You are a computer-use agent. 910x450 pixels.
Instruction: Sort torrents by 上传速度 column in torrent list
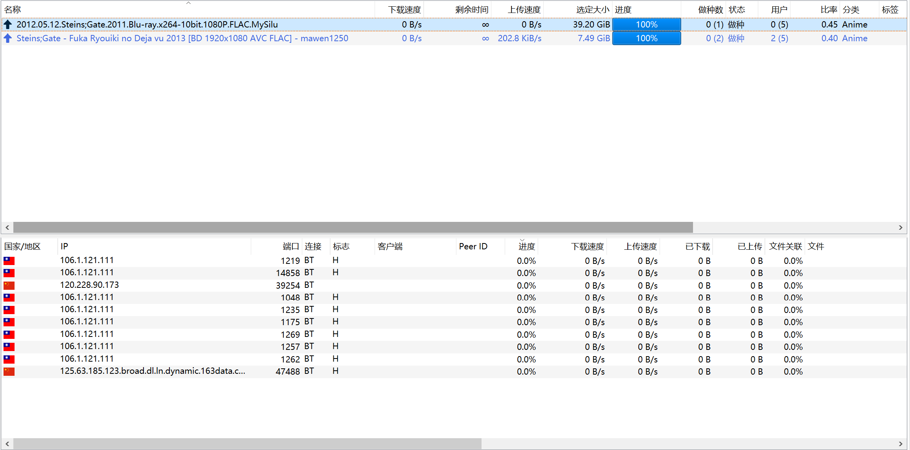tap(518, 10)
